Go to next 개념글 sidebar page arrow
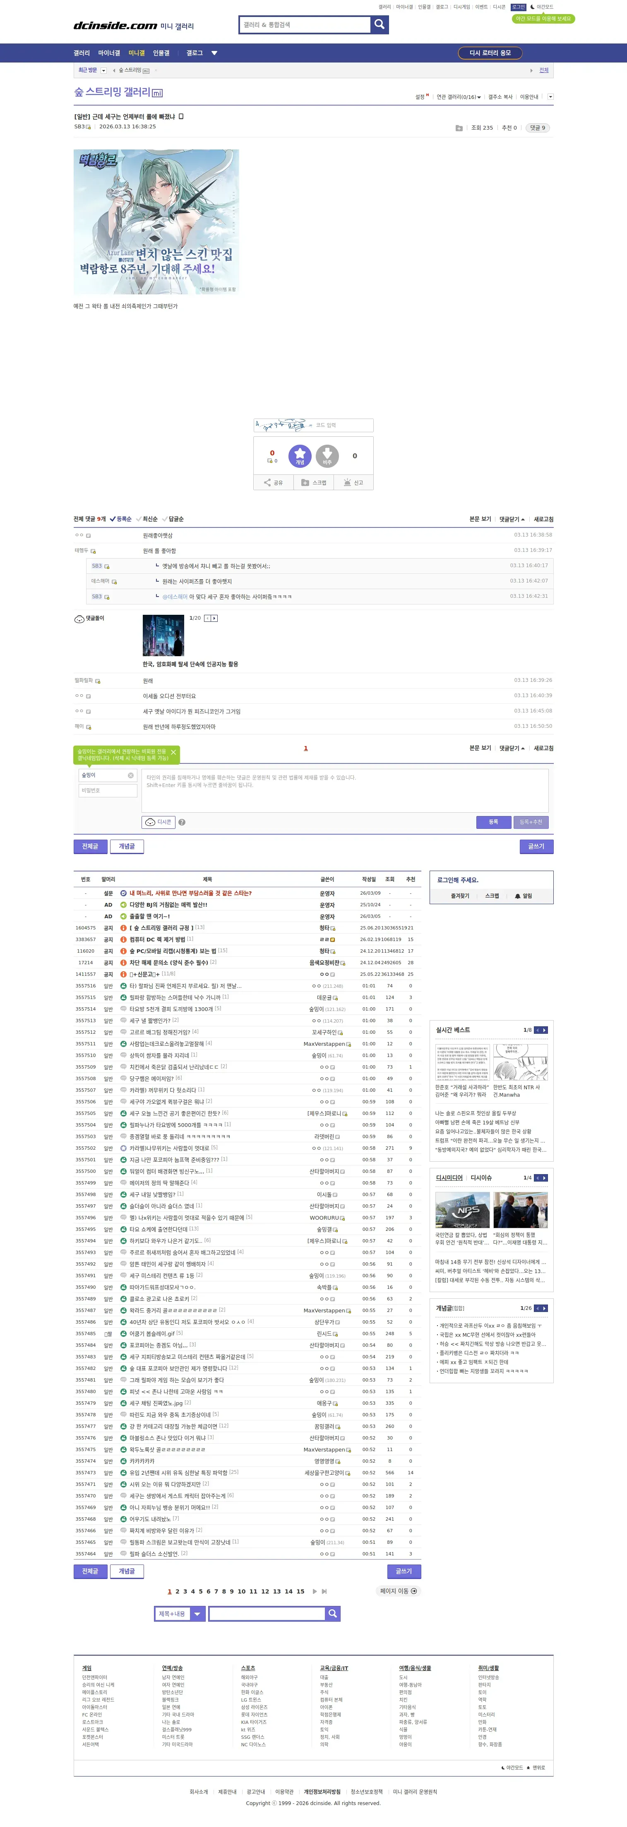This screenshot has height=1827, width=627. (x=544, y=1308)
